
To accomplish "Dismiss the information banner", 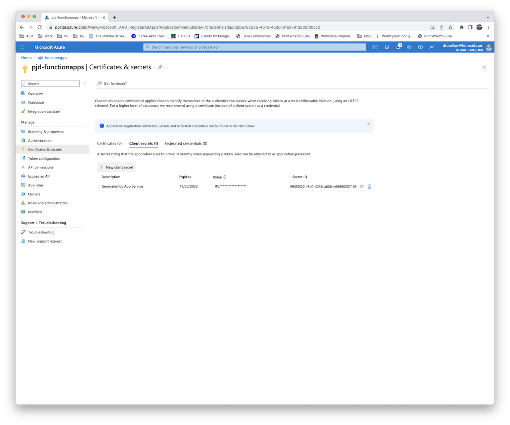I will click(369, 123).
